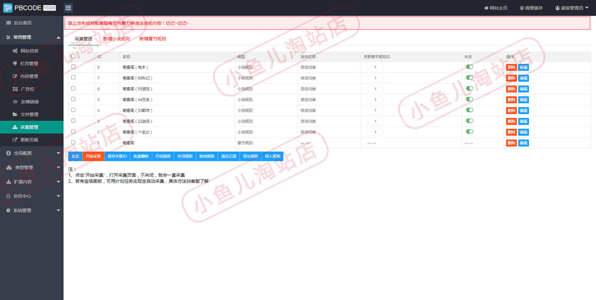The width and height of the screenshot is (596, 300).
Task: Switch to the 新增章节规则 tab
Action: [153, 39]
